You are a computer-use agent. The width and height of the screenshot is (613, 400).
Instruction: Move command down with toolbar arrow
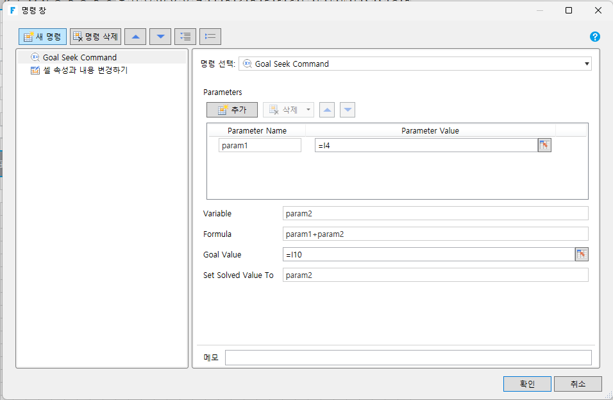pyautogui.click(x=160, y=37)
